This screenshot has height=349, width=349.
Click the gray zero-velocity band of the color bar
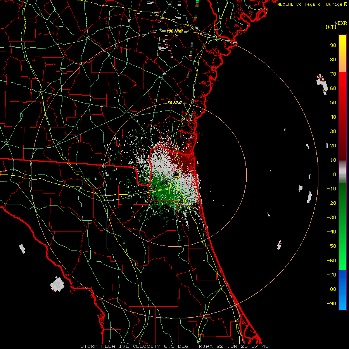coord(342,172)
